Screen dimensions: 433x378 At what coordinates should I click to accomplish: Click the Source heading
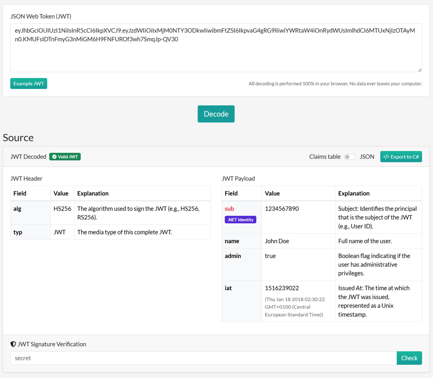[18, 138]
